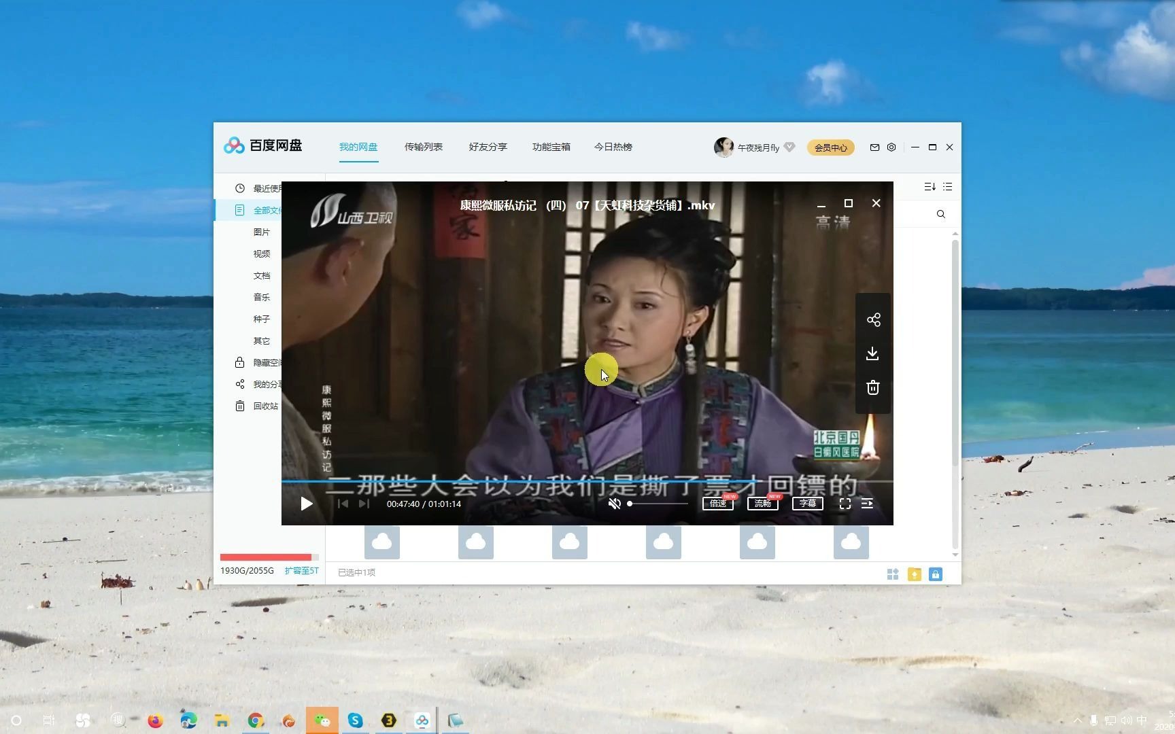Open the 视频 category

click(x=262, y=254)
